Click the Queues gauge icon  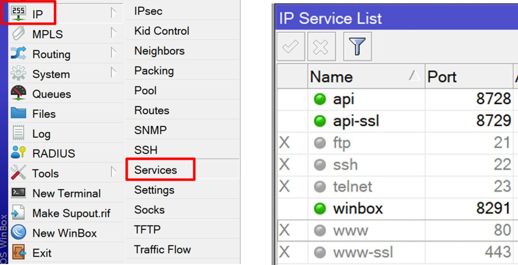click(x=18, y=93)
